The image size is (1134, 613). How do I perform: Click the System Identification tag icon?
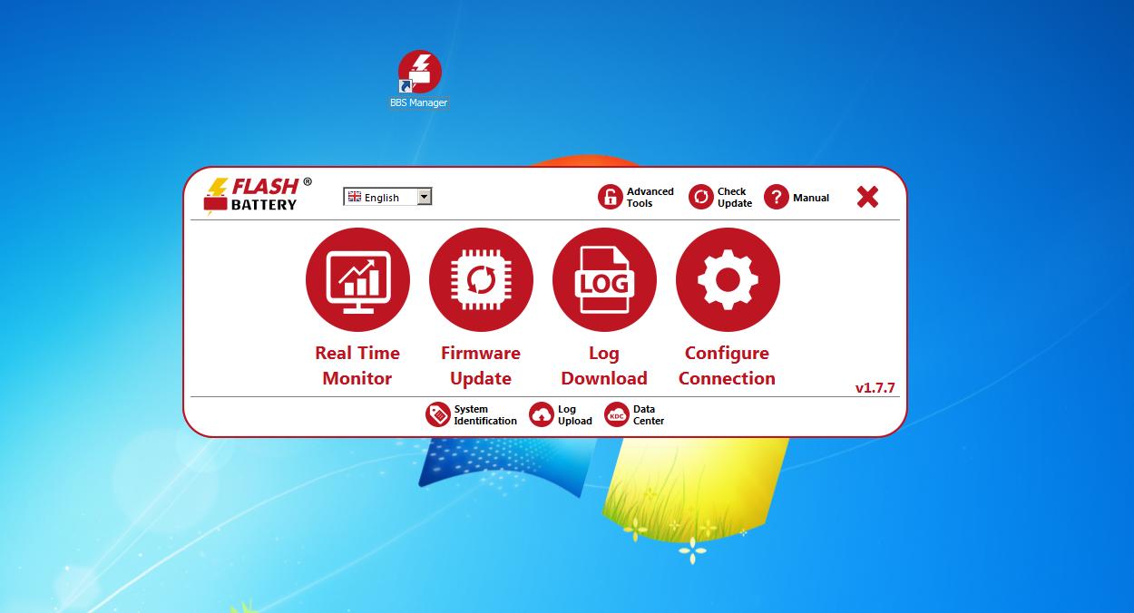(438, 414)
